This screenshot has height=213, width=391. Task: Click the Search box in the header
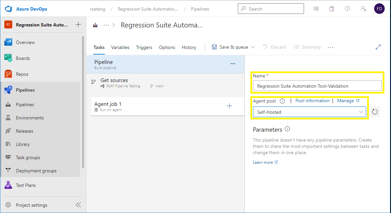tap(271, 9)
